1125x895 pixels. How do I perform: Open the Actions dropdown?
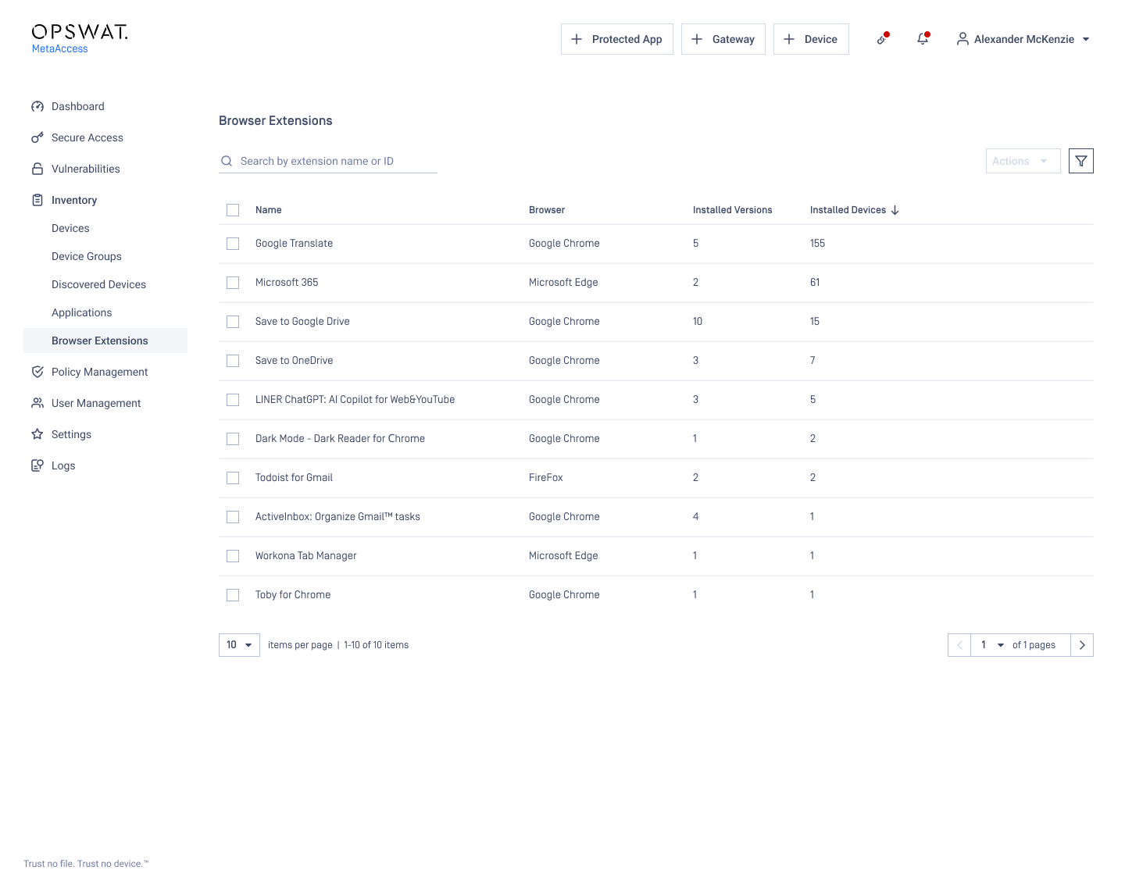(x=1023, y=161)
